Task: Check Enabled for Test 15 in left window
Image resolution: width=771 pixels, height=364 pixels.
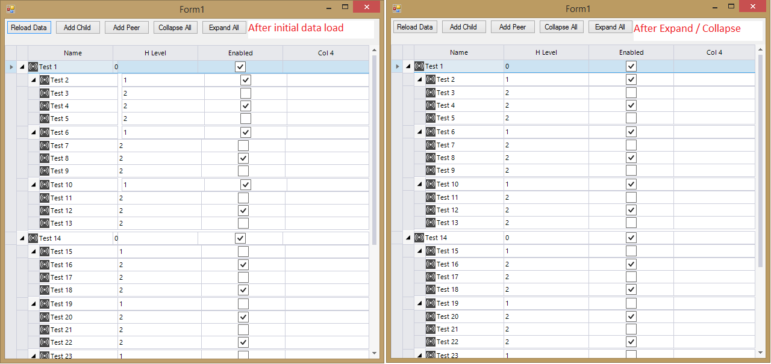Action: [243, 251]
